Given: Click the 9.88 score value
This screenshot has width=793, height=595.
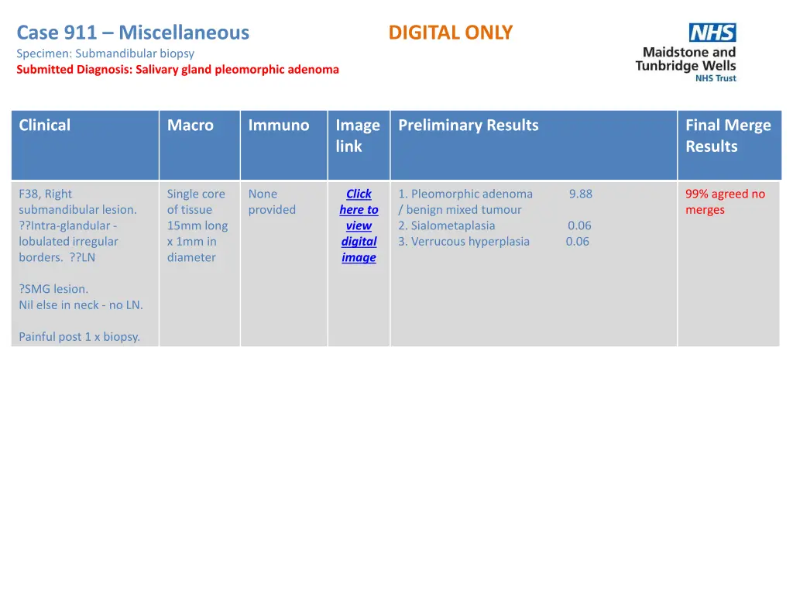Looking at the screenshot, I should click(581, 194).
